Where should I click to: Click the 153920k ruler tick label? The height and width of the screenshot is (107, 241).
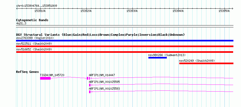pyautogui.click(x=86, y=11)
